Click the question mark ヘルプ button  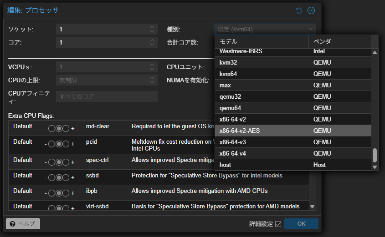point(23,224)
